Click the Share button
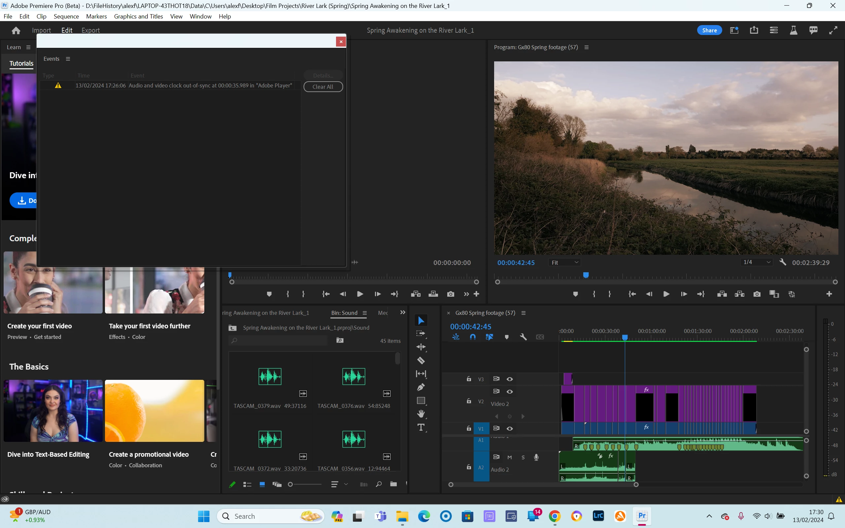The height and width of the screenshot is (528, 845). point(709,30)
